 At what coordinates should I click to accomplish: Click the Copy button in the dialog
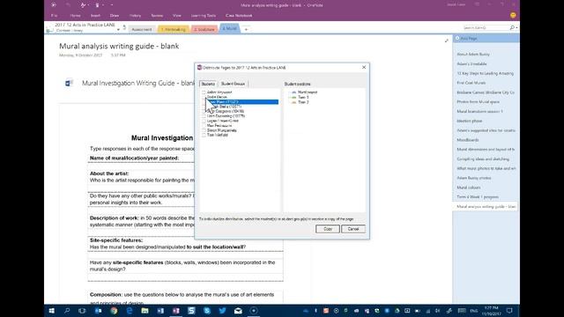pos(328,229)
